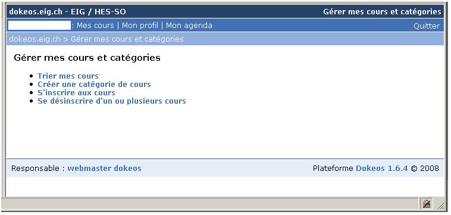Open the Trier mes cours link

68,76
